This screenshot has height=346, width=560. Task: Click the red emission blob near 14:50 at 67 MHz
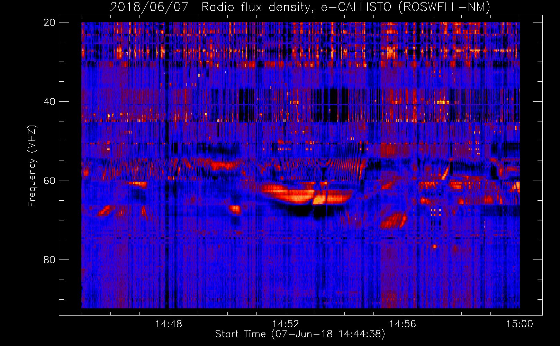pos(235,209)
